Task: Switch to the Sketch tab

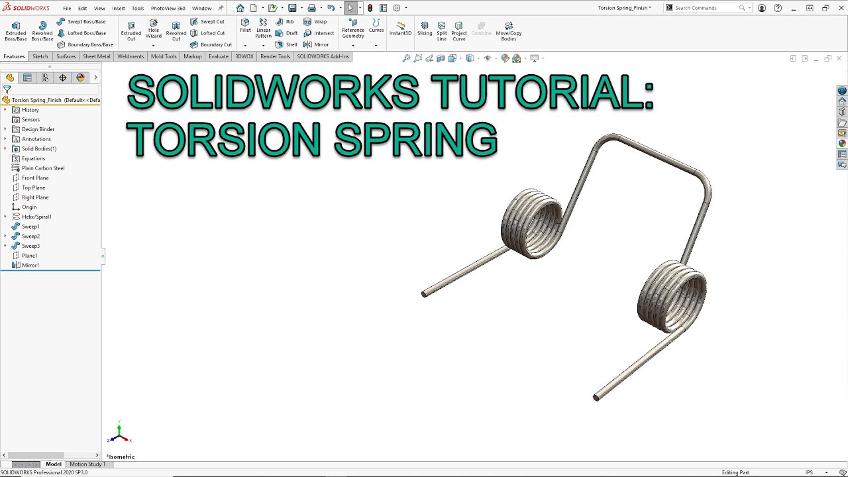Action: point(40,56)
